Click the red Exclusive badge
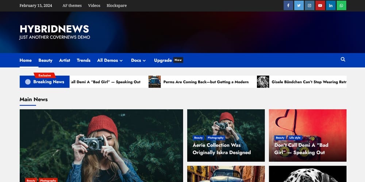 tap(45, 75)
